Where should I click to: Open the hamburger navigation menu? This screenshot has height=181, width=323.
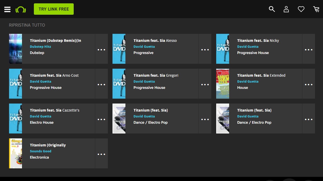coord(7,9)
